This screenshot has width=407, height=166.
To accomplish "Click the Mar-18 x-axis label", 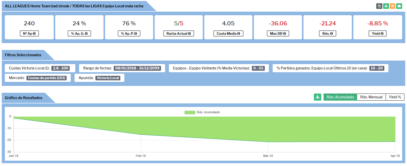I will tap(268, 156).
